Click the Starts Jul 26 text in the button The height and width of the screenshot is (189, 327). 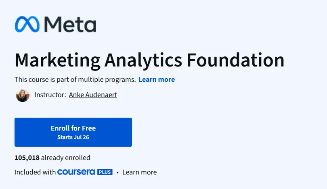(x=73, y=137)
